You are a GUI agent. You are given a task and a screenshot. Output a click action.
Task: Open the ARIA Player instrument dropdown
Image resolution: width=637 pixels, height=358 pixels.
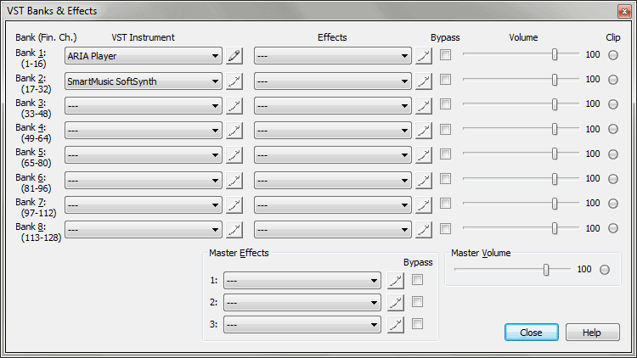pos(143,56)
